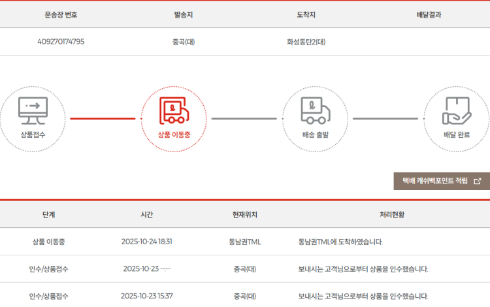Click the 배달결과 column header
Image resolution: width=490 pixels, height=307 pixels.
tap(429, 14)
